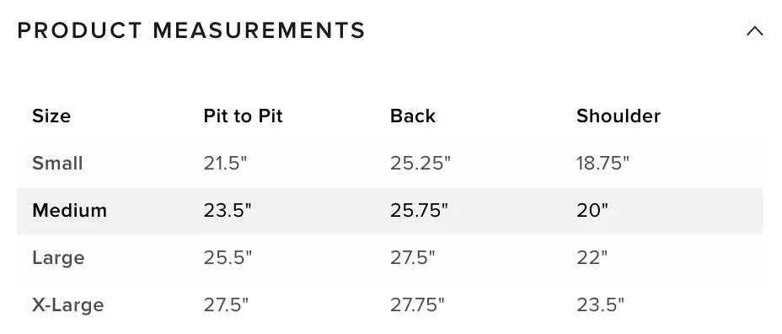This screenshot has width=782, height=334.
Task: Click the X-Large shoulder value 23.5"
Action: pyautogui.click(x=600, y=304)
